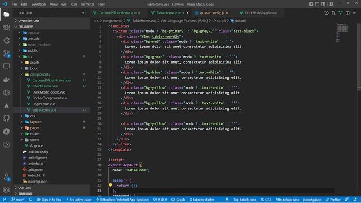Open the Selection menu

pyautogui.click(x=38, y=4)
